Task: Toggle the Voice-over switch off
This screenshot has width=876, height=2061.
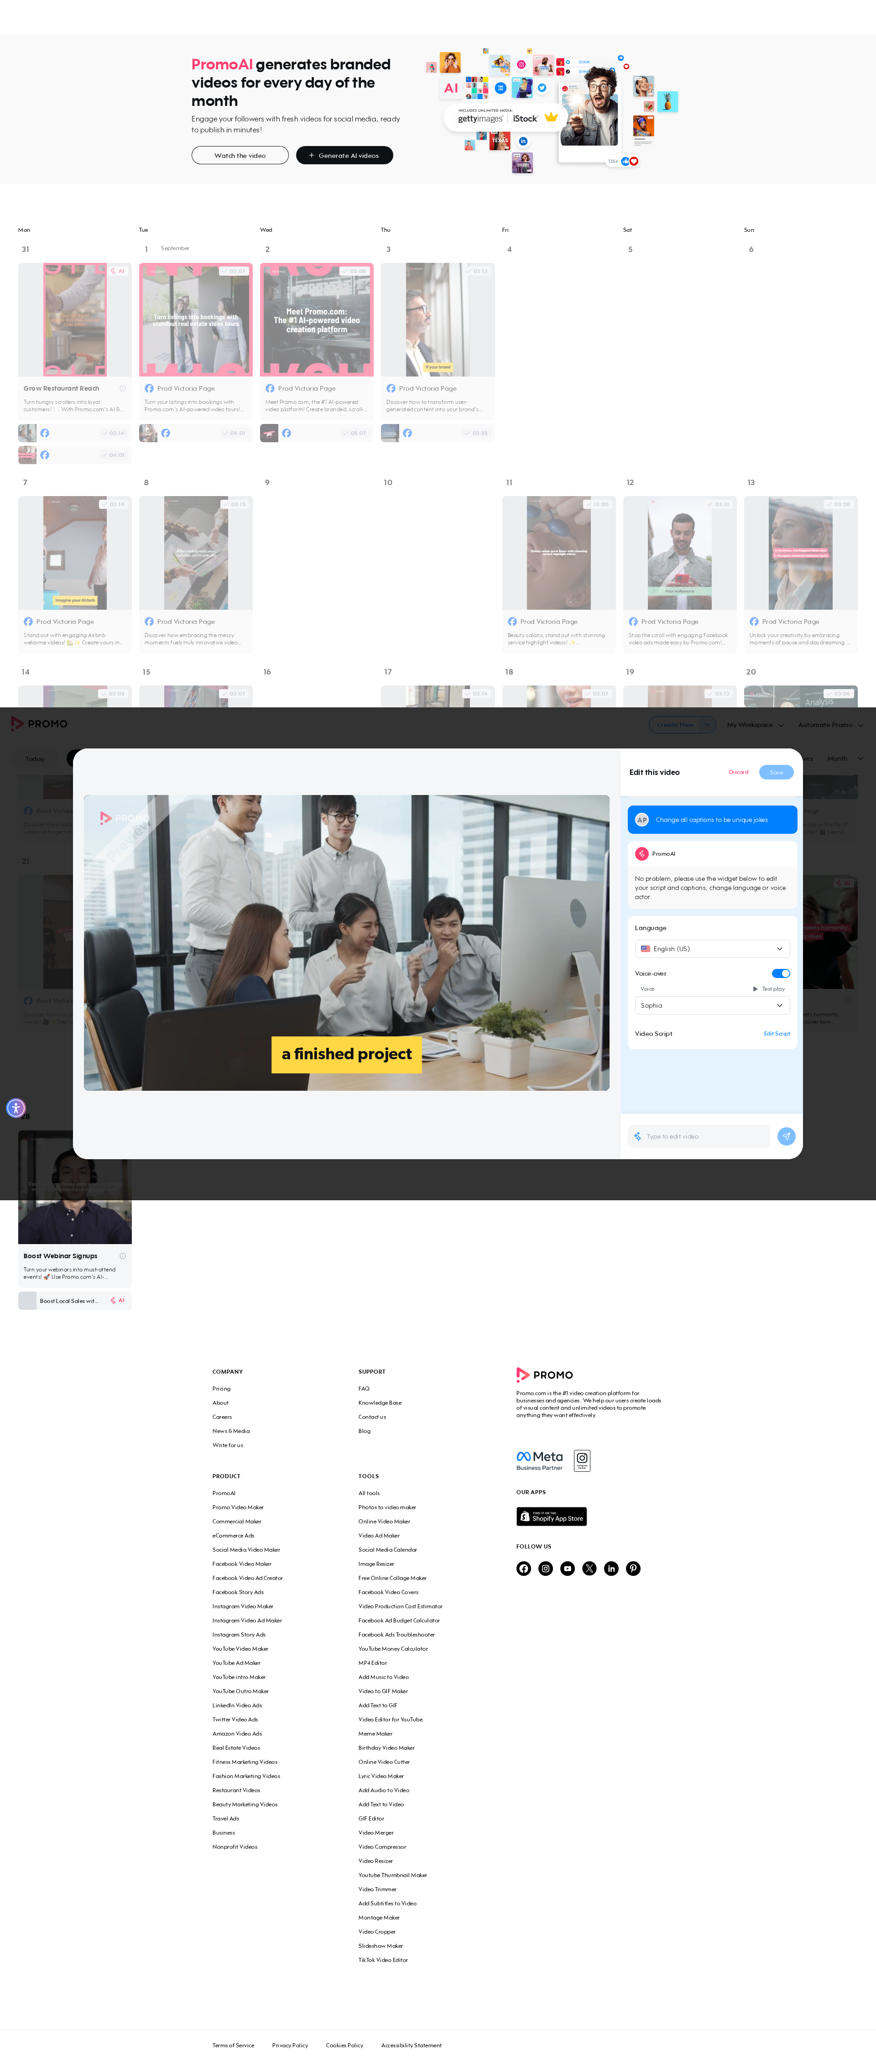Action: tap(781, 974)
